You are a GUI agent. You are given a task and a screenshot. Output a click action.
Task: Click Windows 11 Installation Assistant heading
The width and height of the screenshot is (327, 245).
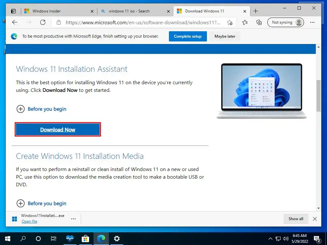coord(72,69)
